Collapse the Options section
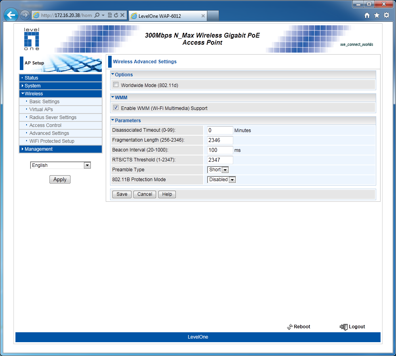The width and height of the screenshot is (396, 356). [112, 74]
